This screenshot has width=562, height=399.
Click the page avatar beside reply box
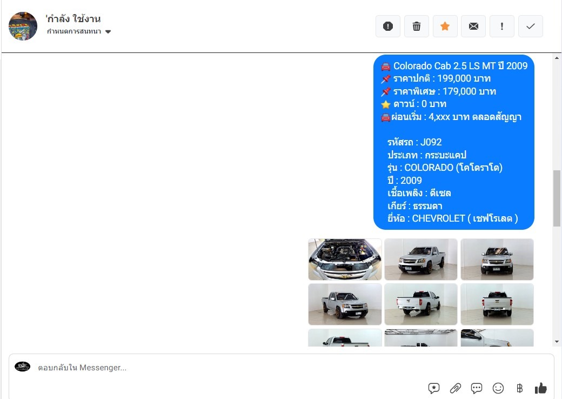(x=22, y=367)
